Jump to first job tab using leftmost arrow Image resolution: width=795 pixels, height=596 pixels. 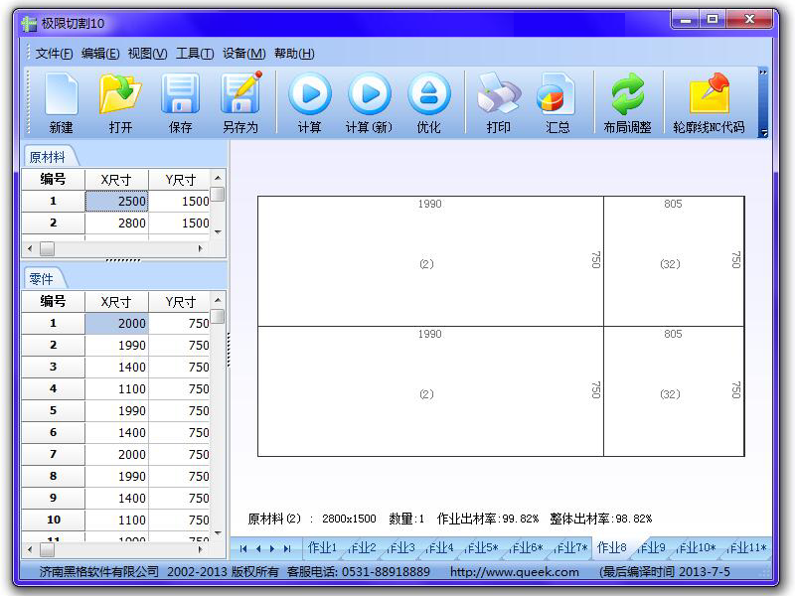pos(244,548)
